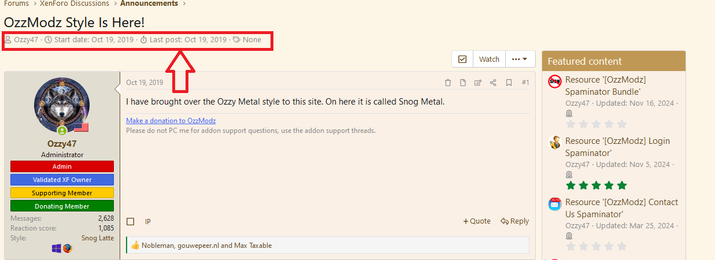Image resolution: width=715 pixels, height=260 pixels.
Task: Open the #1 post permalink
Action: 525,83
